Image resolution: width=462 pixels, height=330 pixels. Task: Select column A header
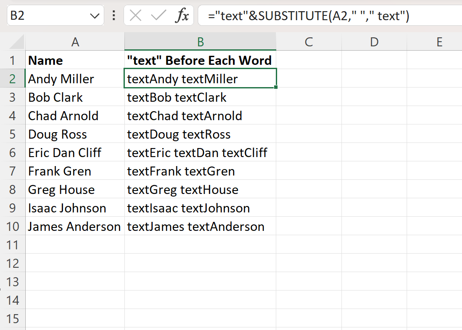coord(75,42)
